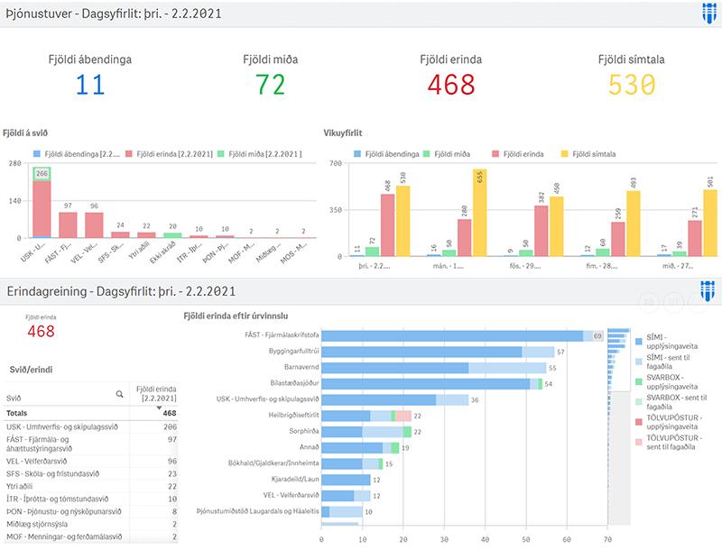Select the Bílastæðasjóður bar with 54
Viewport: 722px width, 550px height.
[x=432, y=384]
